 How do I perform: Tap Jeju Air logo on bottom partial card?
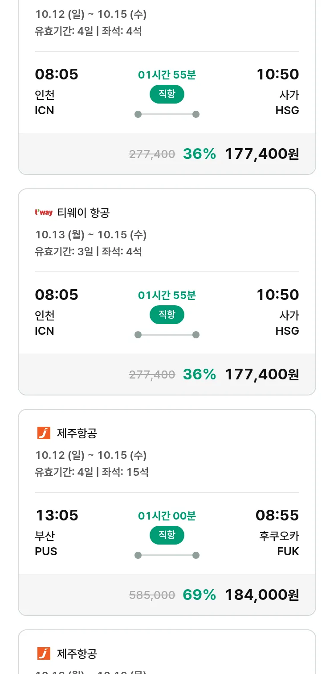(44, 653)
